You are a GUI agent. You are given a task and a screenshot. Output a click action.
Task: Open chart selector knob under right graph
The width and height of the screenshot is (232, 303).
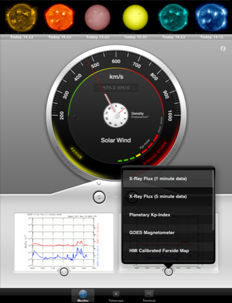(x=168, y=271)
